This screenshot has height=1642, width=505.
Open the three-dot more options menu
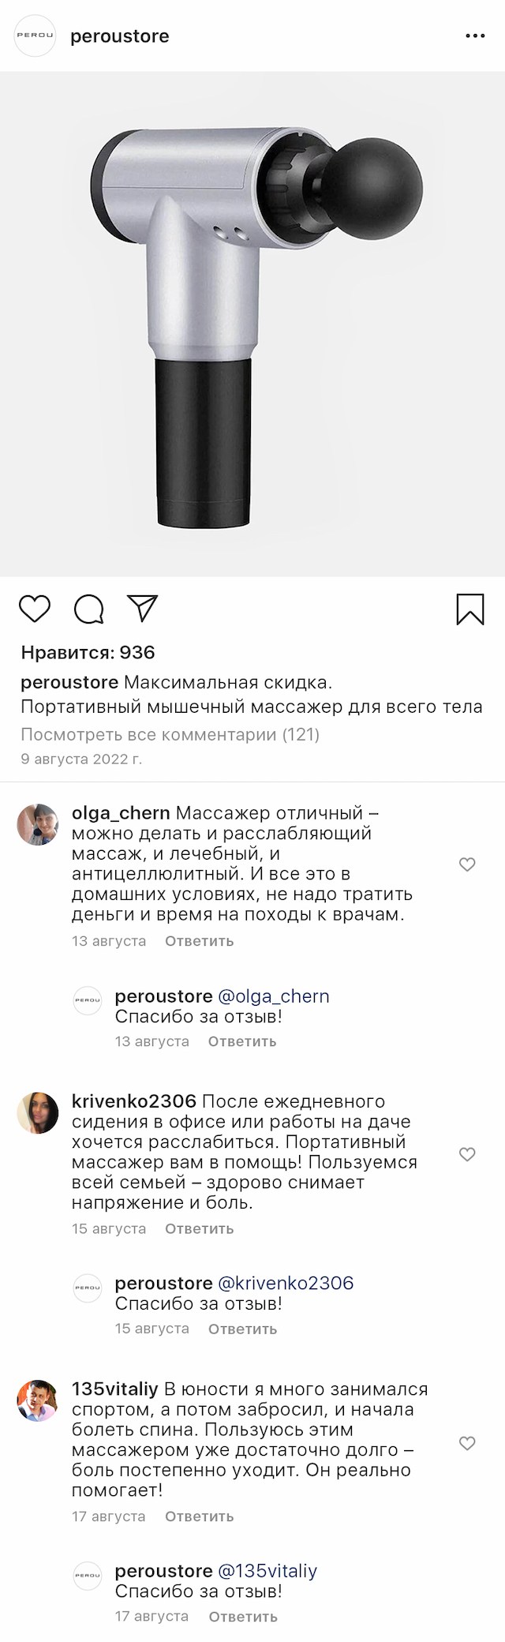click(x=475, y=36)
